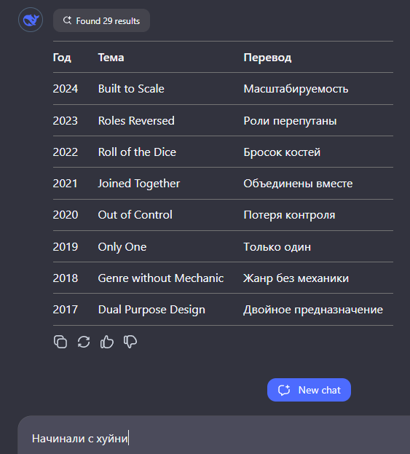Start a New chat
This screenshot has width=410, height=454.
309,390
